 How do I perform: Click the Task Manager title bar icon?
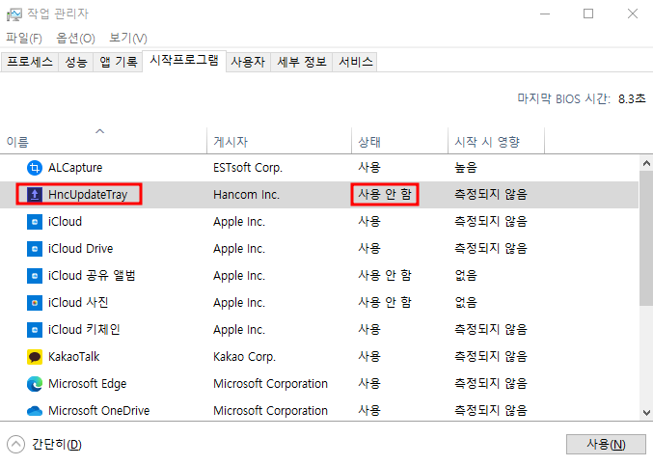click(14, 14)
